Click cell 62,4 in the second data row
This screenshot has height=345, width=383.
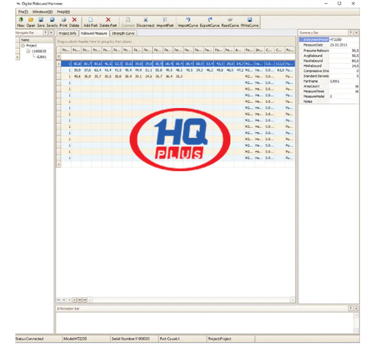[x=97, y=70]
